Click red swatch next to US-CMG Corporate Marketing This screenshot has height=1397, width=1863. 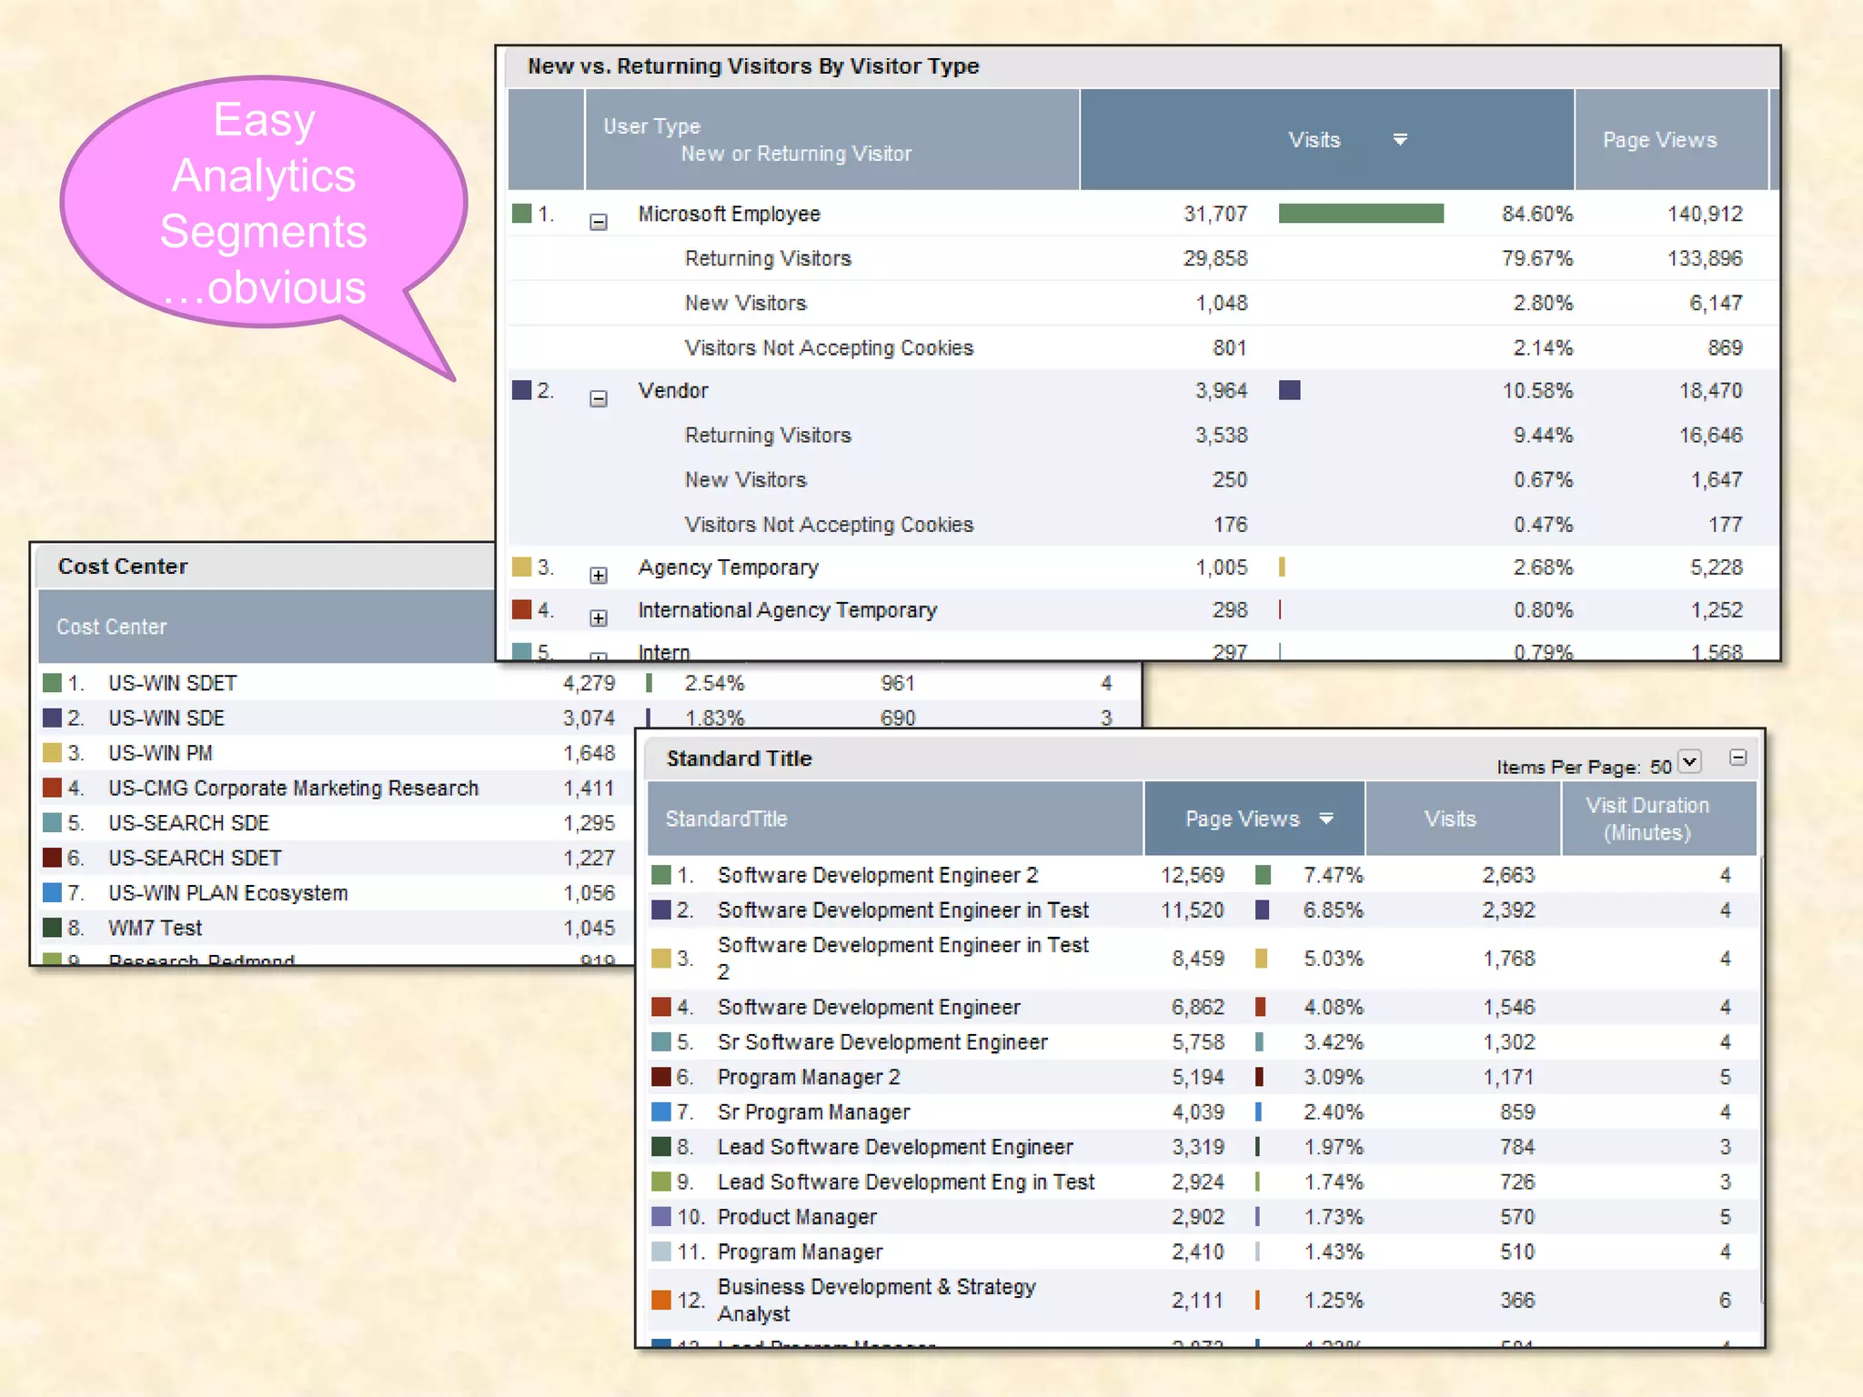(x=52, y=788)
